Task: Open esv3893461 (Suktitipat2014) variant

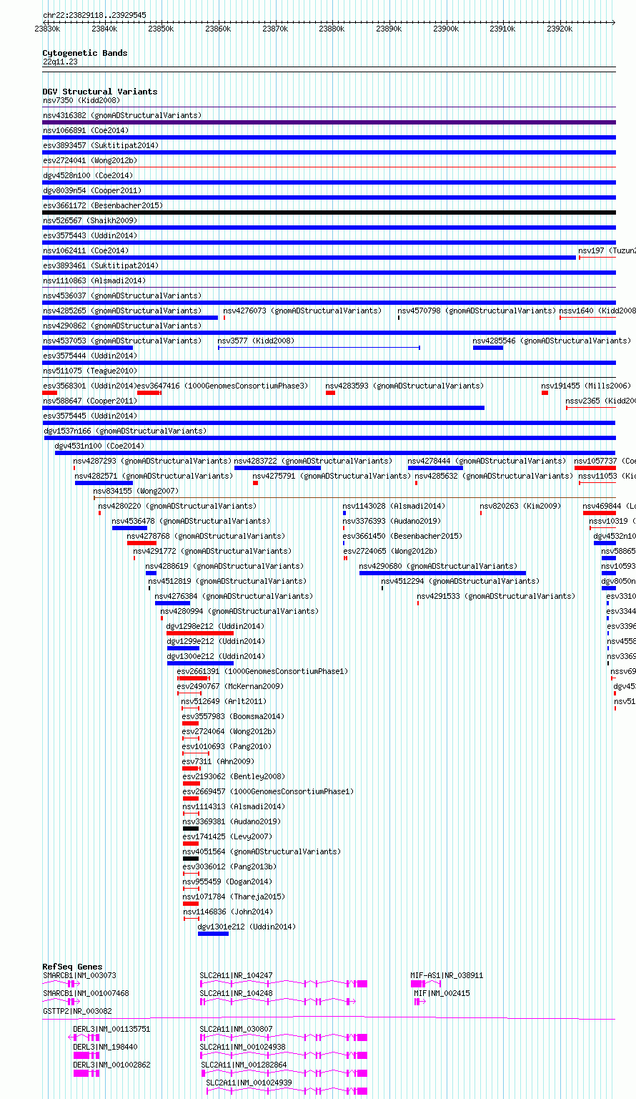Action: coord(101,266)
